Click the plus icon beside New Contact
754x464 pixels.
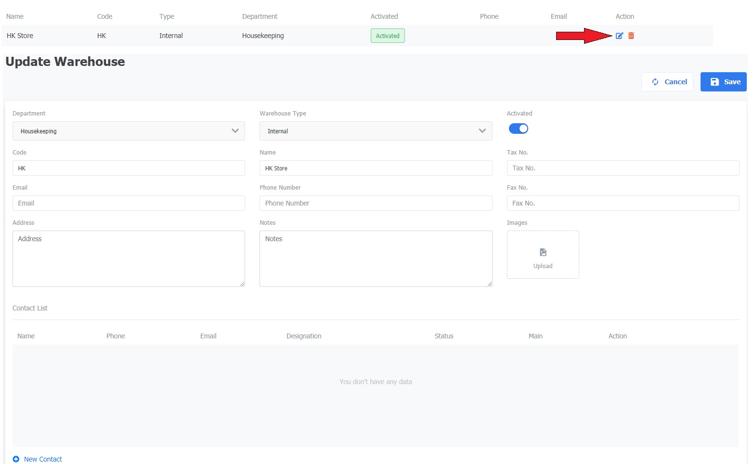16,459
